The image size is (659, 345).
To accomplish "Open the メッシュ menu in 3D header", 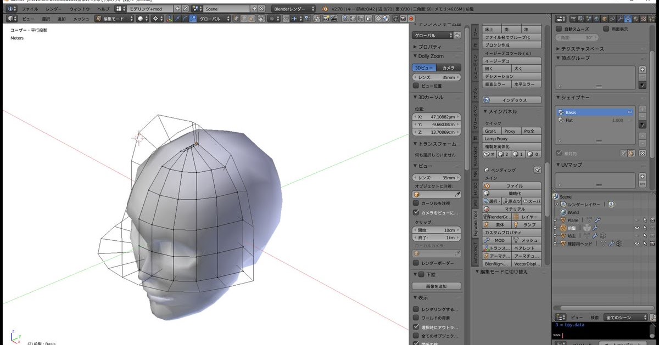I will [81, 19].
